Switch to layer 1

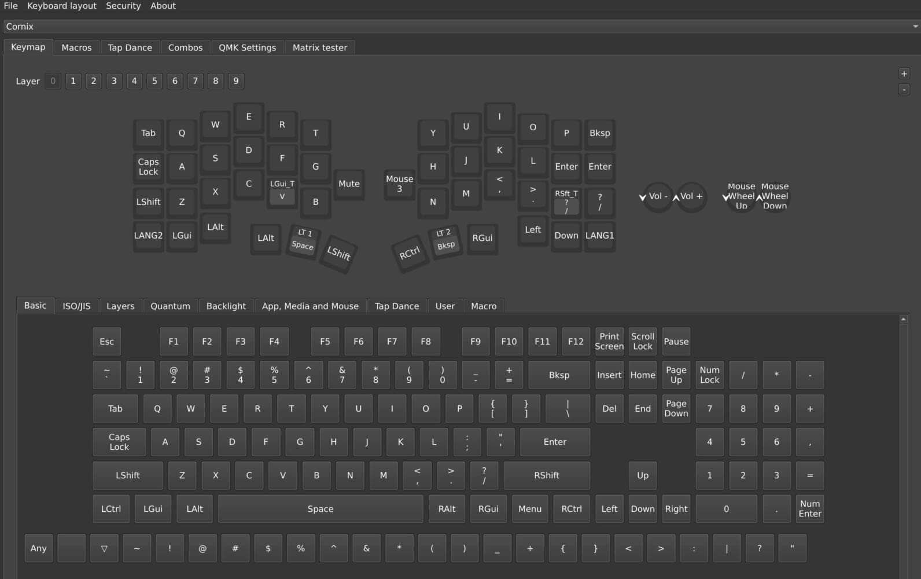[x=73, y=81]
